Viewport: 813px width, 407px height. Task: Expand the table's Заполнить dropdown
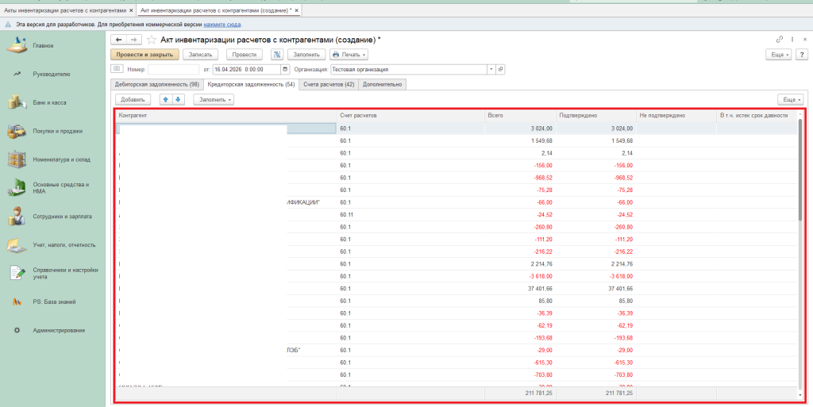pos(214,100)
